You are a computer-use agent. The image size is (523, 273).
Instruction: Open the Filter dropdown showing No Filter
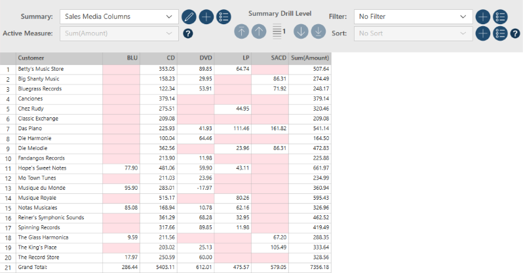click(413, 16)
